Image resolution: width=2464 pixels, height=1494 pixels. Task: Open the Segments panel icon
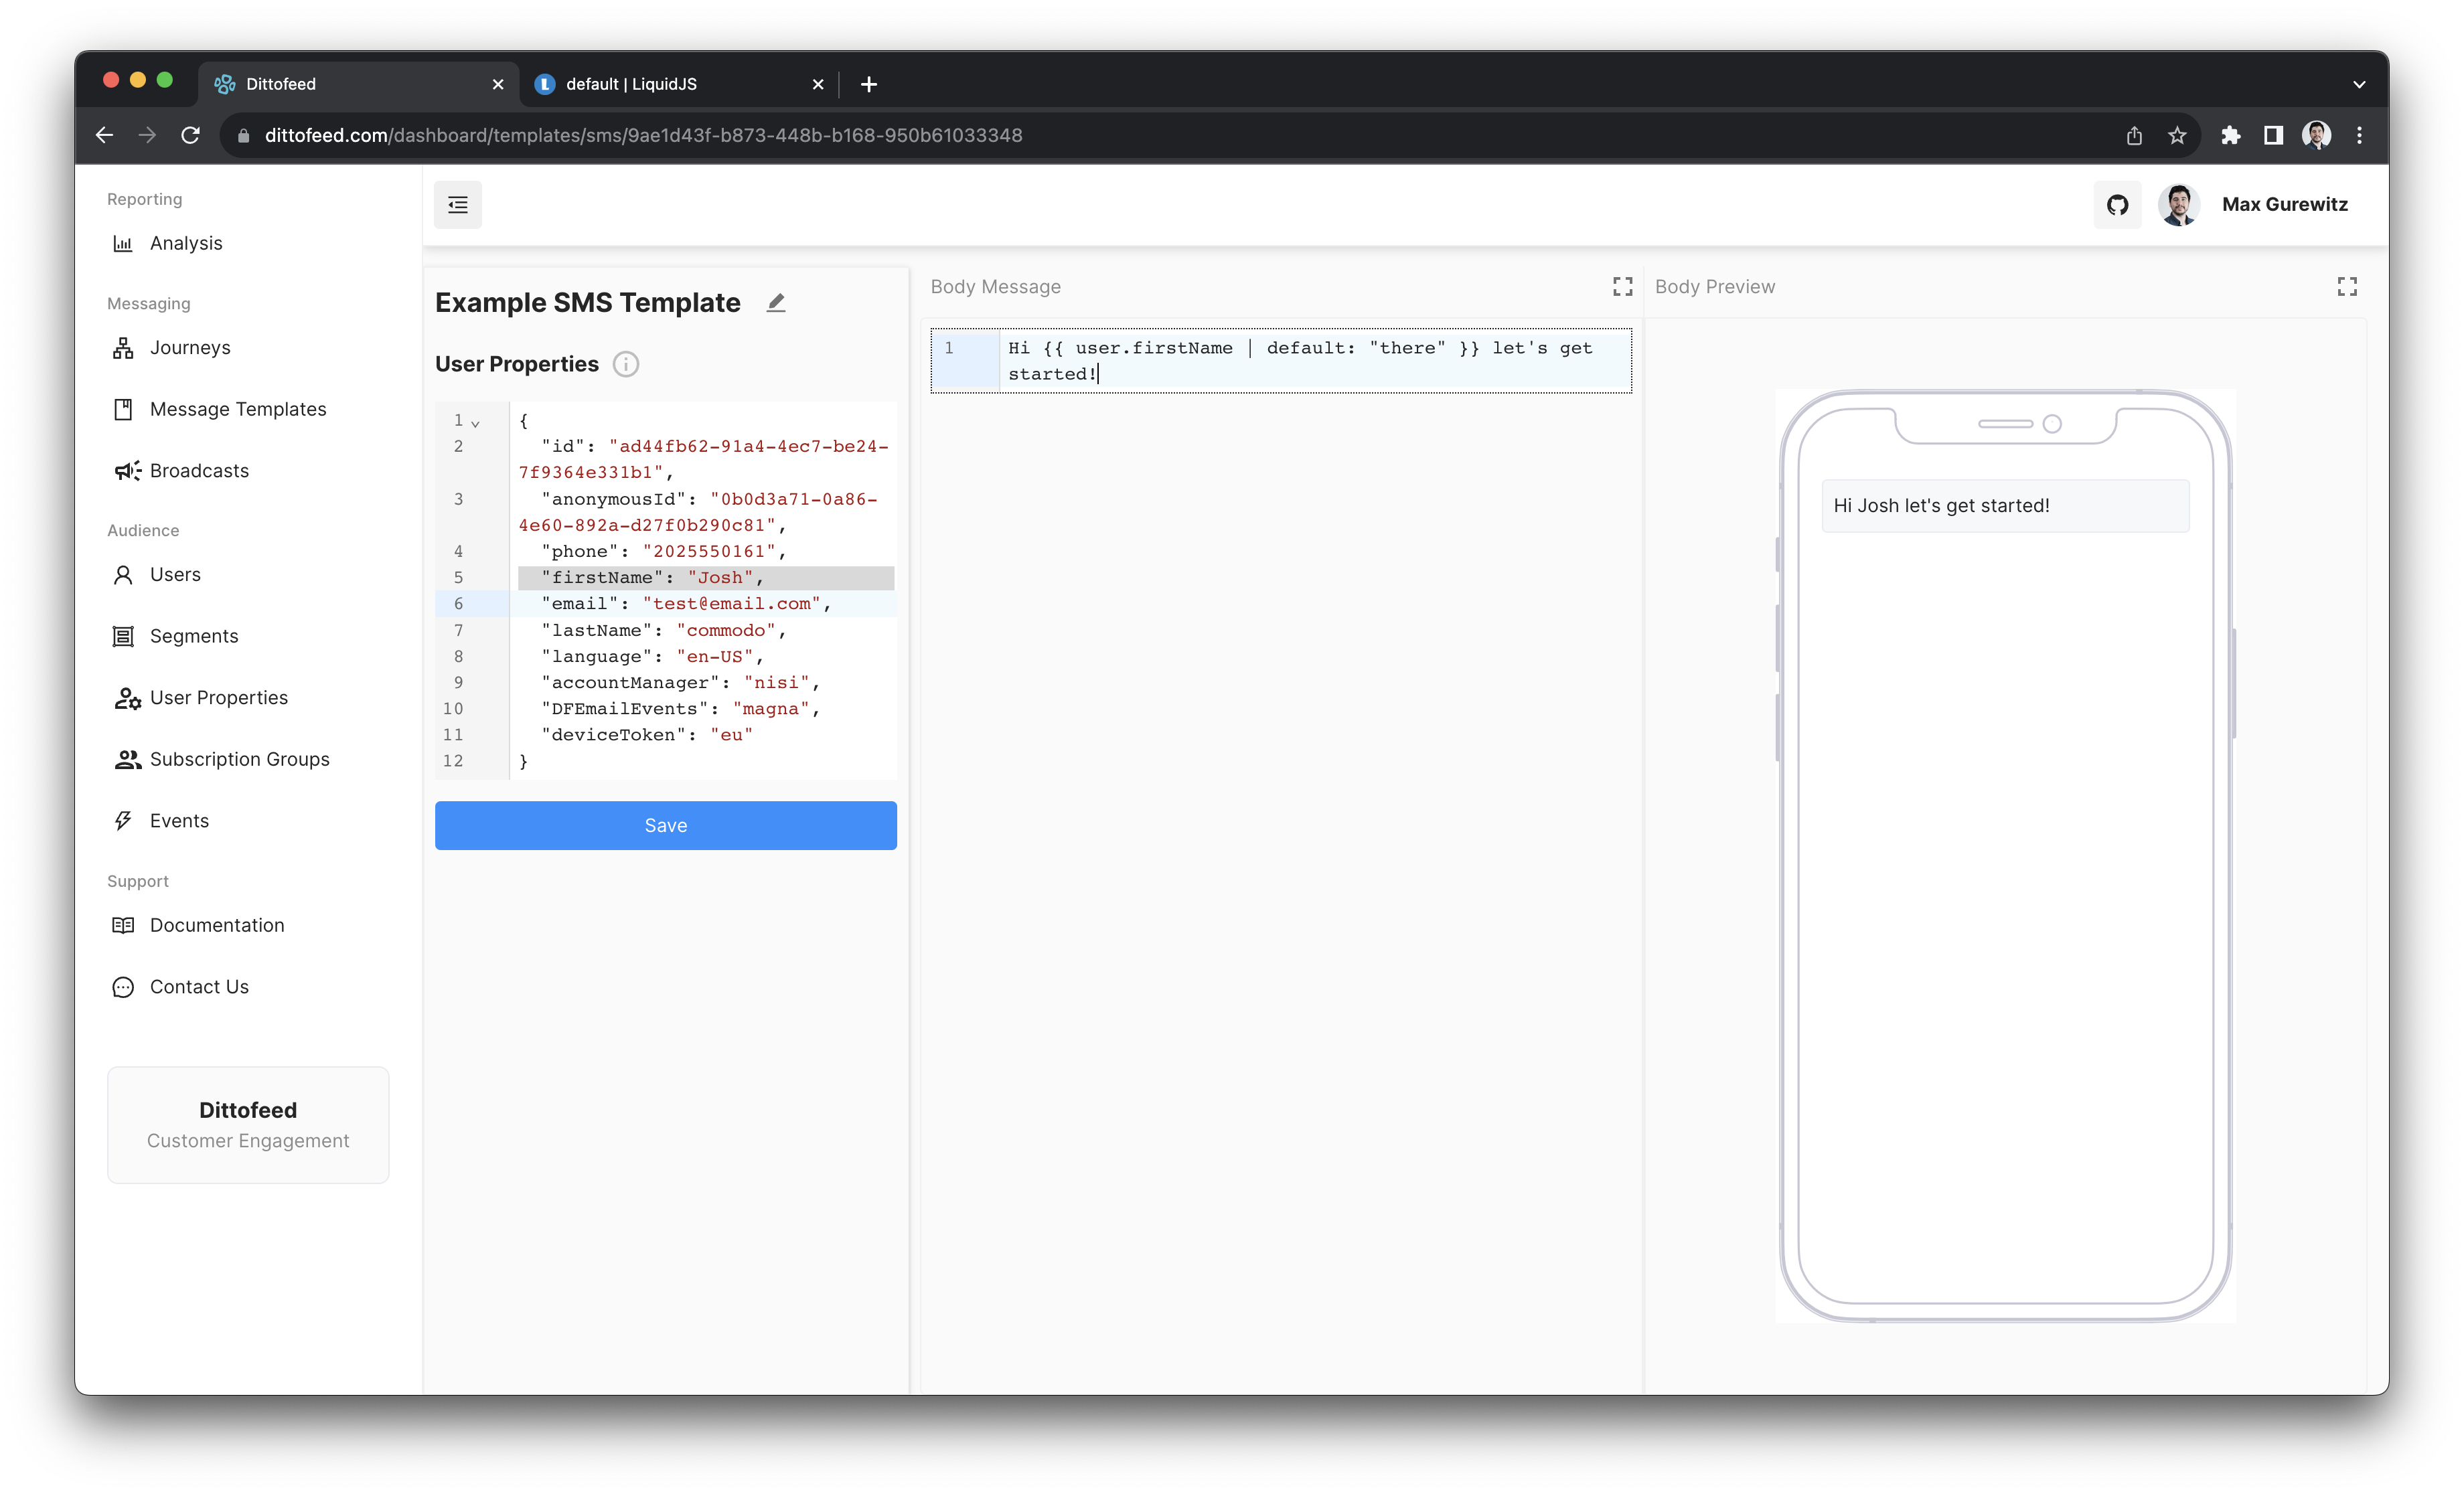(123, 636)
